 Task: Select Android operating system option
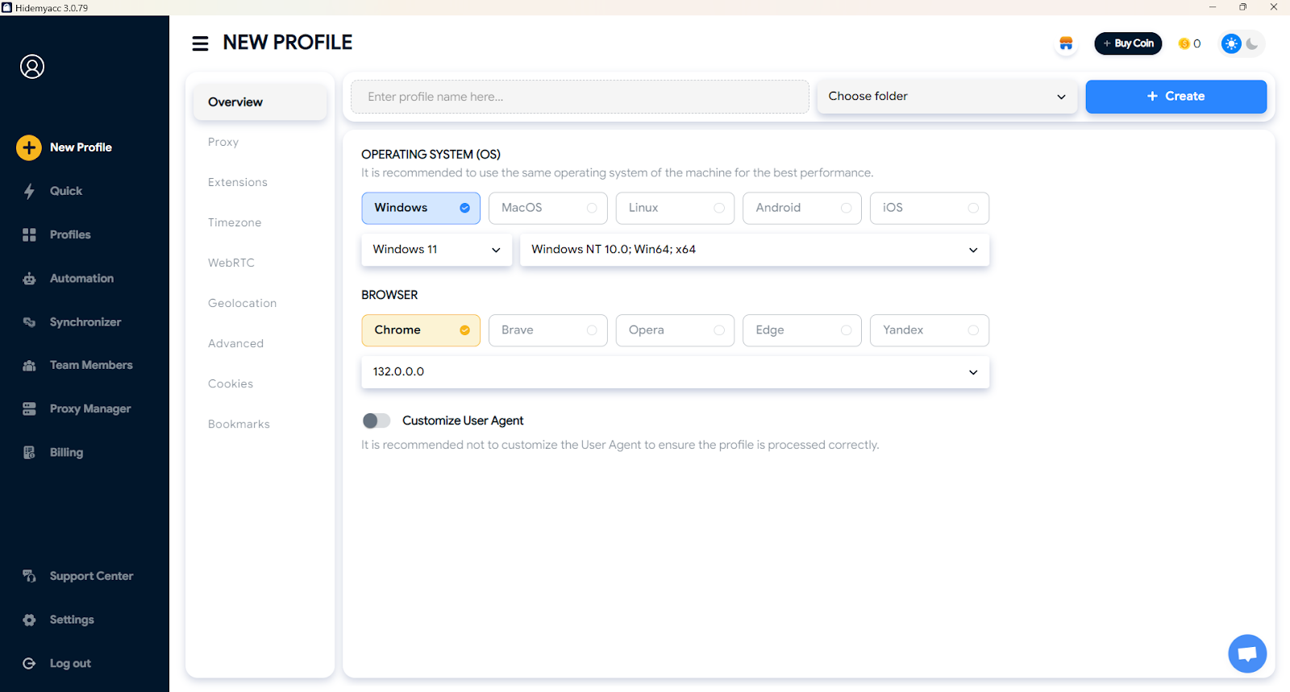[802, 208]
